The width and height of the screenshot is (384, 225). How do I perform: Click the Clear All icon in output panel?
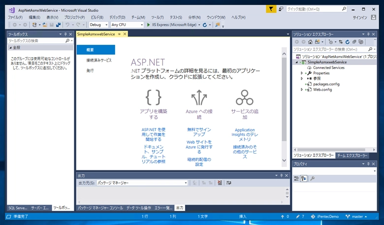(x=220, y=183)
